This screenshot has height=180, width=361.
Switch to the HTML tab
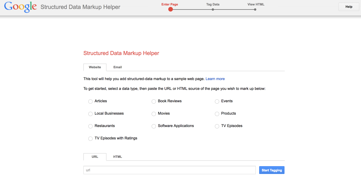click(117, 157)
